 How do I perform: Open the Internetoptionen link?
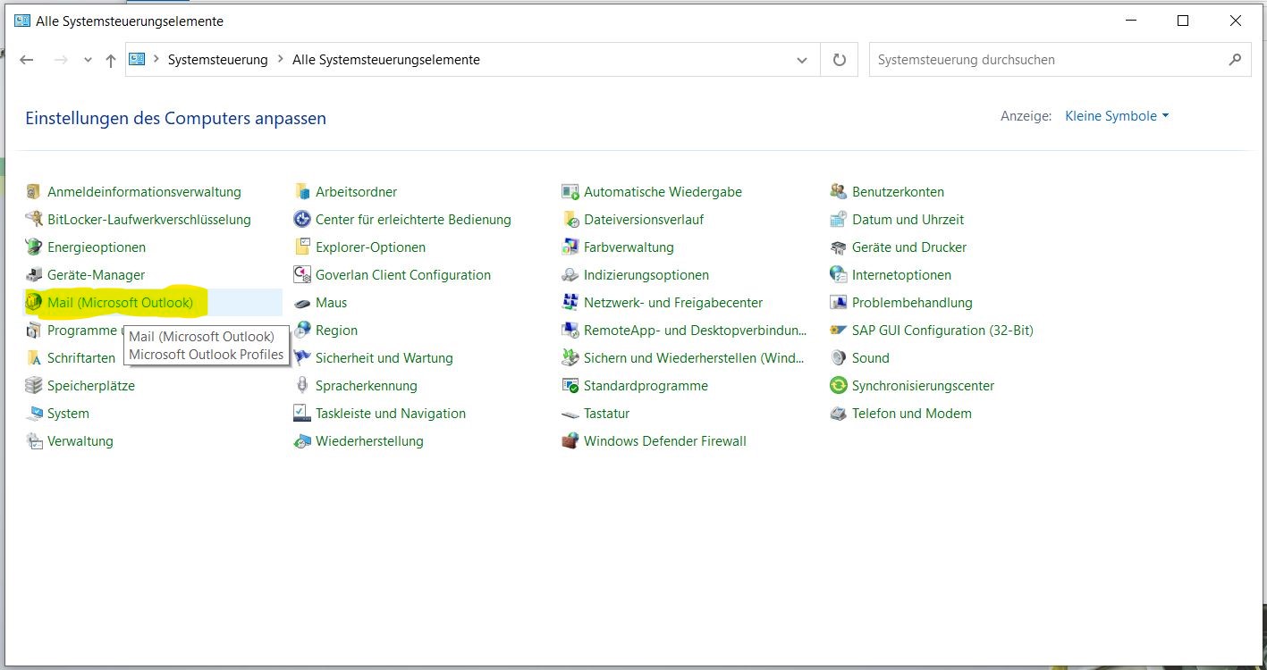[x=901, y=275]
